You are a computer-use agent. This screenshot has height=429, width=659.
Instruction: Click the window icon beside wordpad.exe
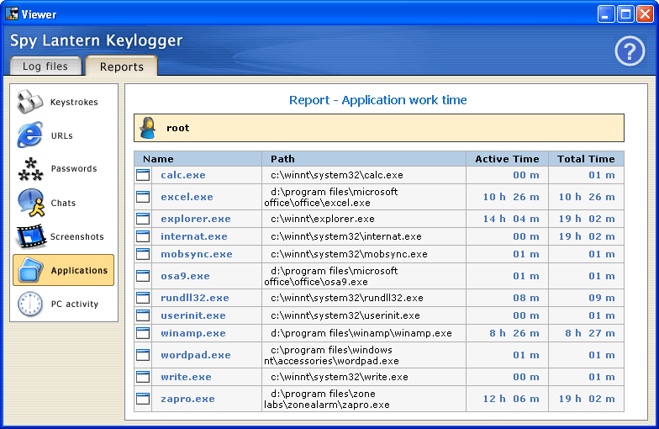143,355
